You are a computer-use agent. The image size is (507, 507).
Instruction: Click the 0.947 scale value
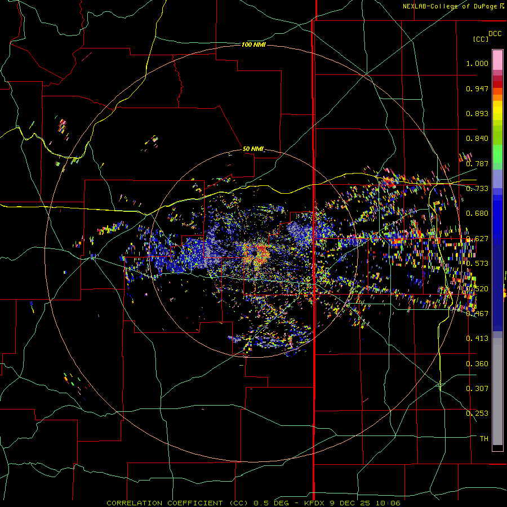(x=477, y=88)
